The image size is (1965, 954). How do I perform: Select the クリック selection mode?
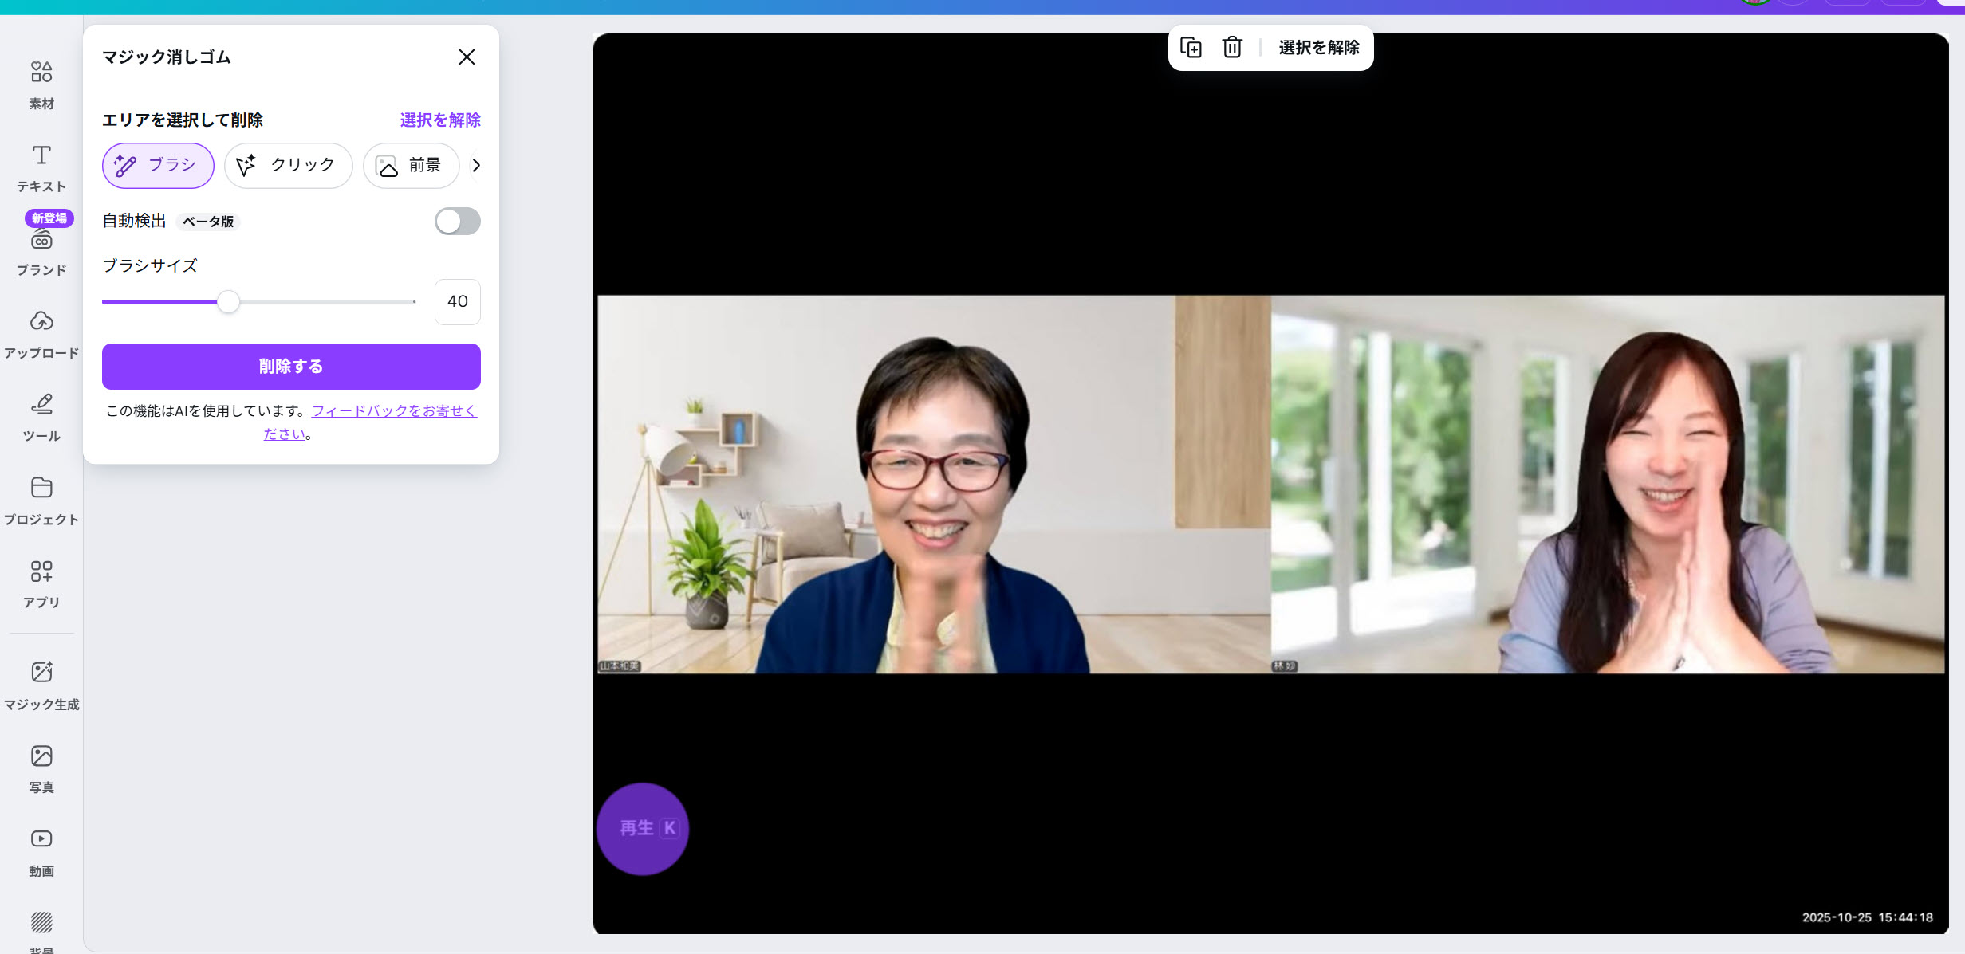pos(288,166)
